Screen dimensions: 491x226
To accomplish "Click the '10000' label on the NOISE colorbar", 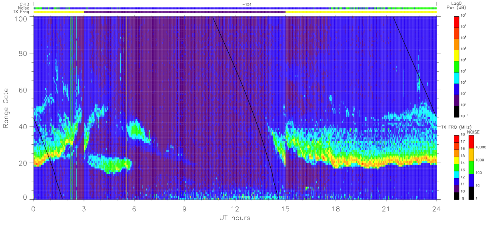I will (481, 147).
